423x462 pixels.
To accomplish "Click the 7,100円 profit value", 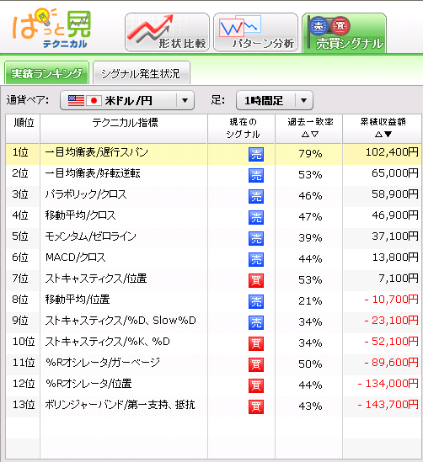I will (x=399, y=279).
